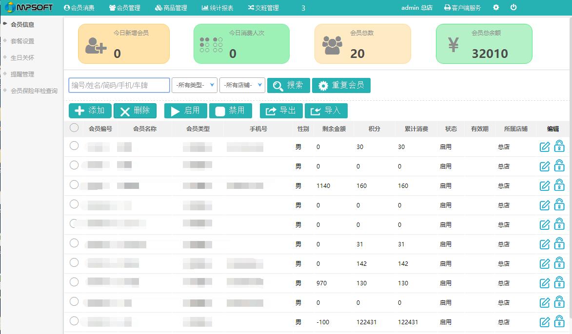Click edit icon for member with balance 1140
The image size is (572, 334).
pos(545,186)
